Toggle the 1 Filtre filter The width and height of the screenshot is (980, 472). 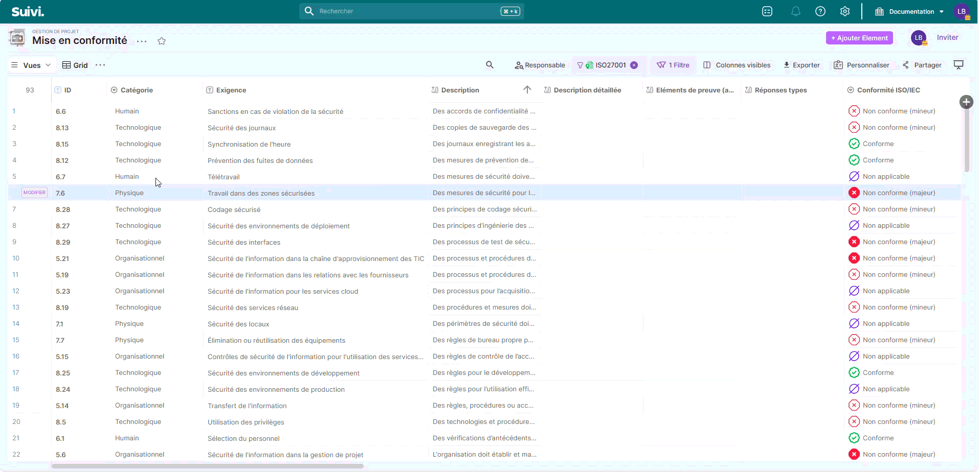point(673,65)
